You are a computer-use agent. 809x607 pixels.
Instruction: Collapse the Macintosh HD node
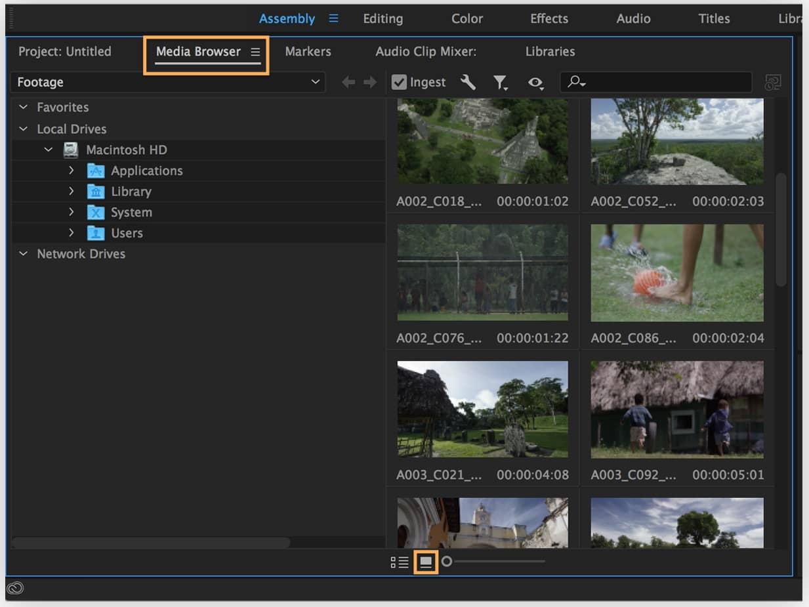(48, 150)
